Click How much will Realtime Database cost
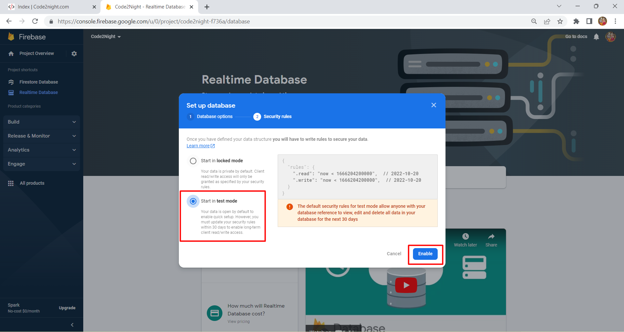The width and height of the screenshot is (624, 332). click(256, 310)
